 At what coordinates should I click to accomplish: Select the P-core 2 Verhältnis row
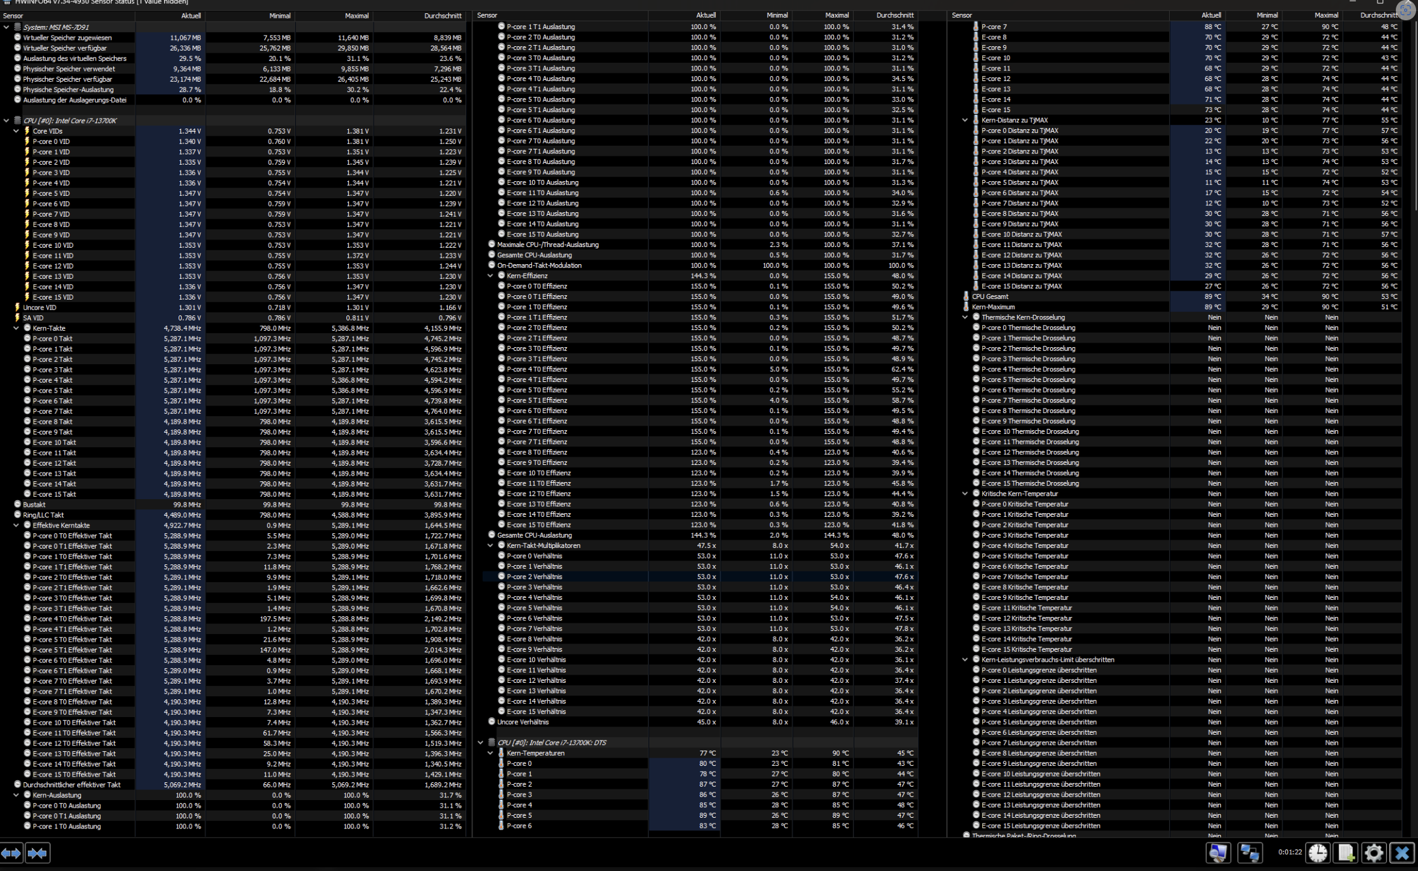pos(535,577)
